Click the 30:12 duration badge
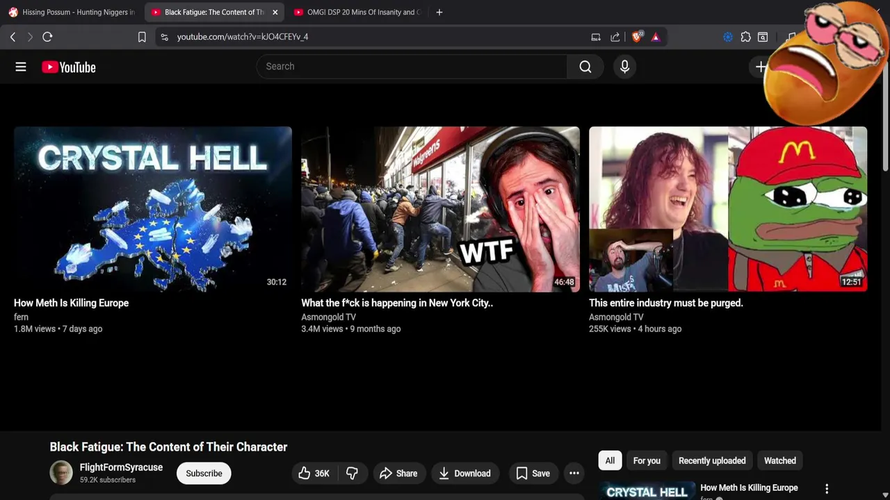 pos(277,282)
